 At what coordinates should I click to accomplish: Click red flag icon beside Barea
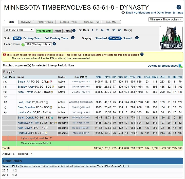(48, 82)
